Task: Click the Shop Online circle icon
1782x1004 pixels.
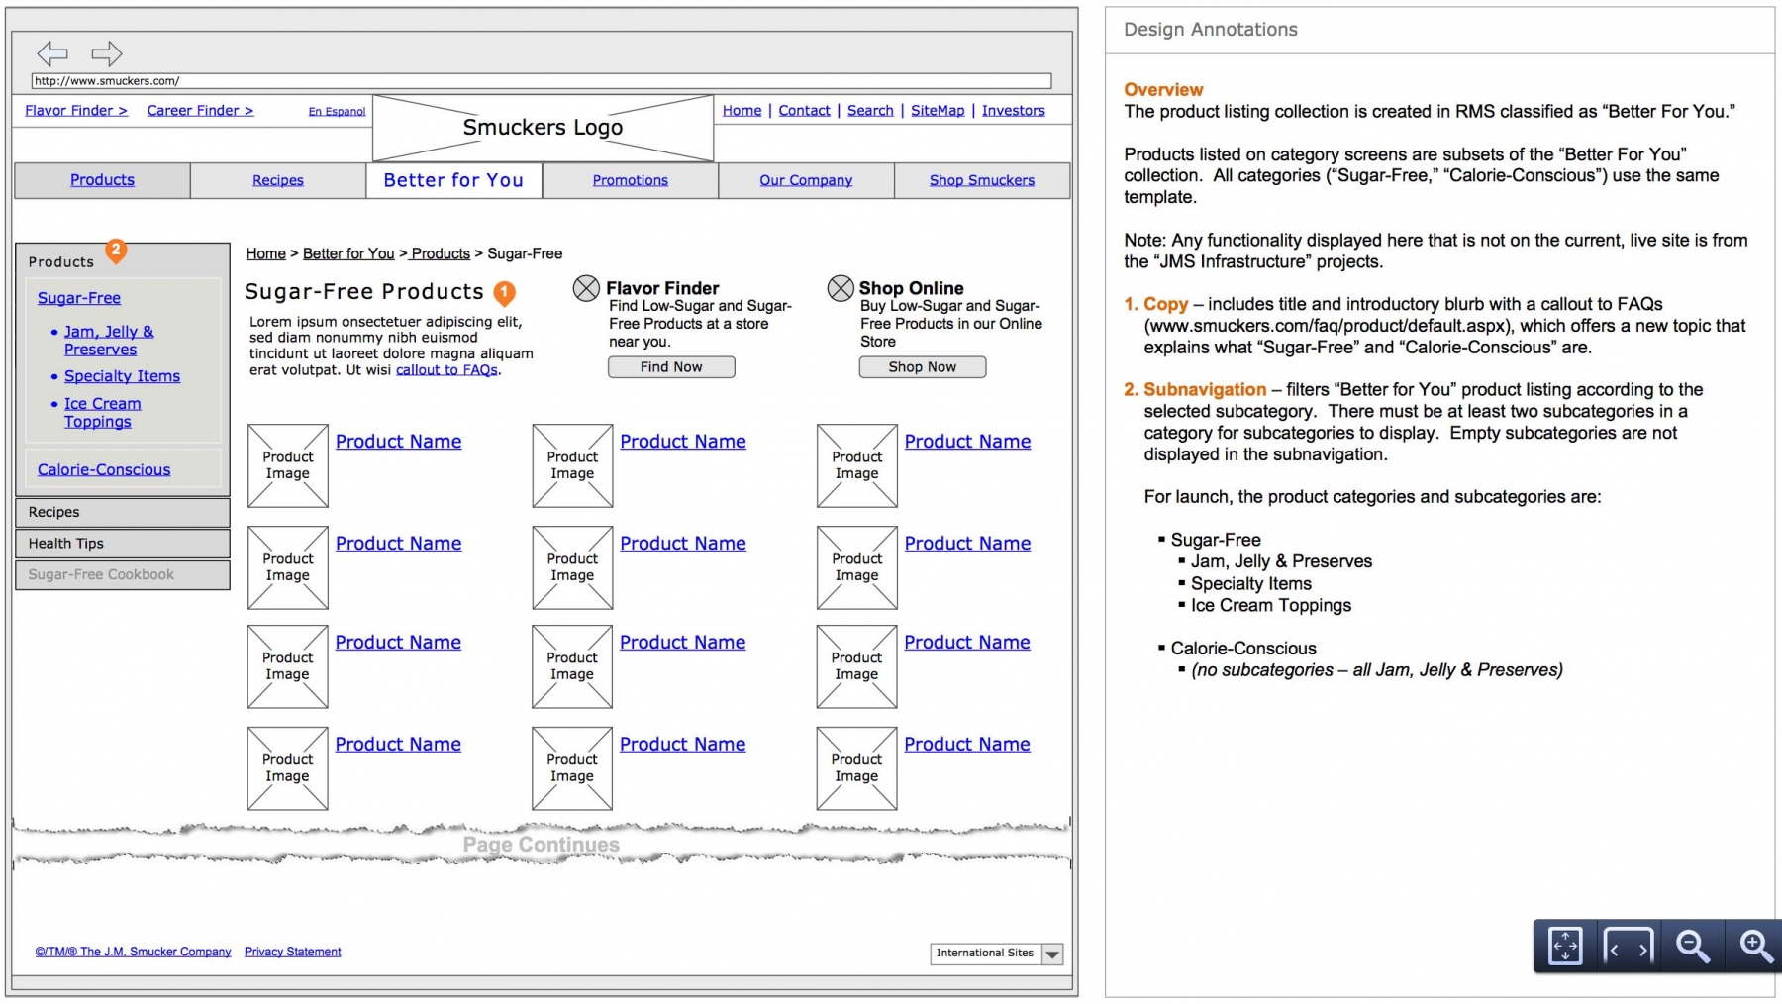Action: [841, 288]
